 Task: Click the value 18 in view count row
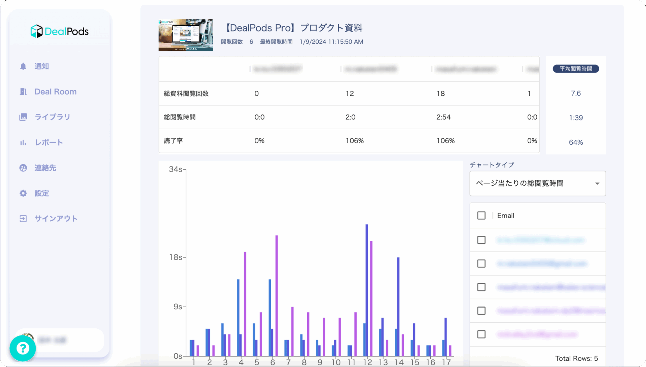441,94
